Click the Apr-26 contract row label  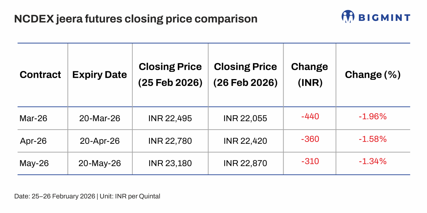(33, 141)
